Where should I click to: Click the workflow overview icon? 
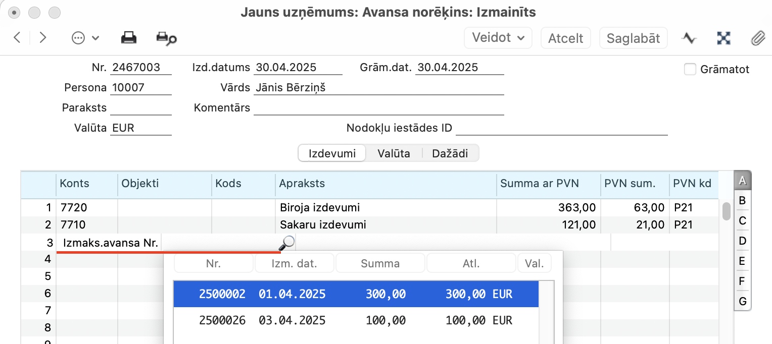(x=724, y=38)
